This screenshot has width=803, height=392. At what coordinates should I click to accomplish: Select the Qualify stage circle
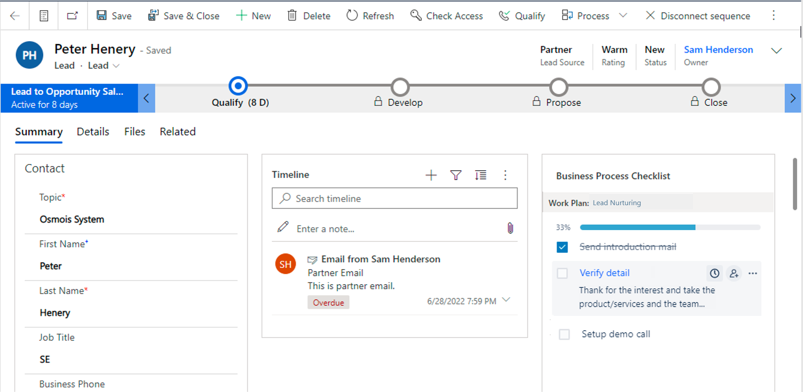point(238,85)
